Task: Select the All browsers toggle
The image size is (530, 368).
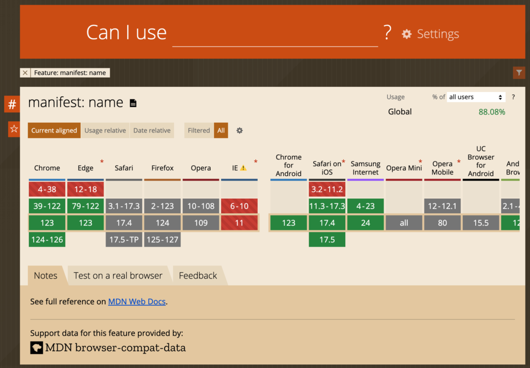Action: (220, 130)
